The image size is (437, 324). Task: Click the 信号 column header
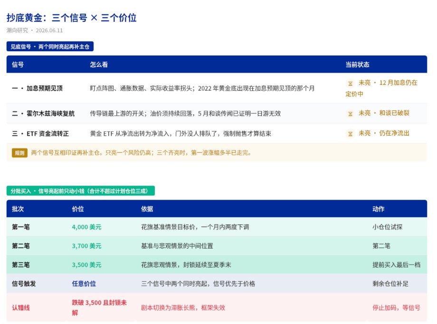(x=18, y=65)
